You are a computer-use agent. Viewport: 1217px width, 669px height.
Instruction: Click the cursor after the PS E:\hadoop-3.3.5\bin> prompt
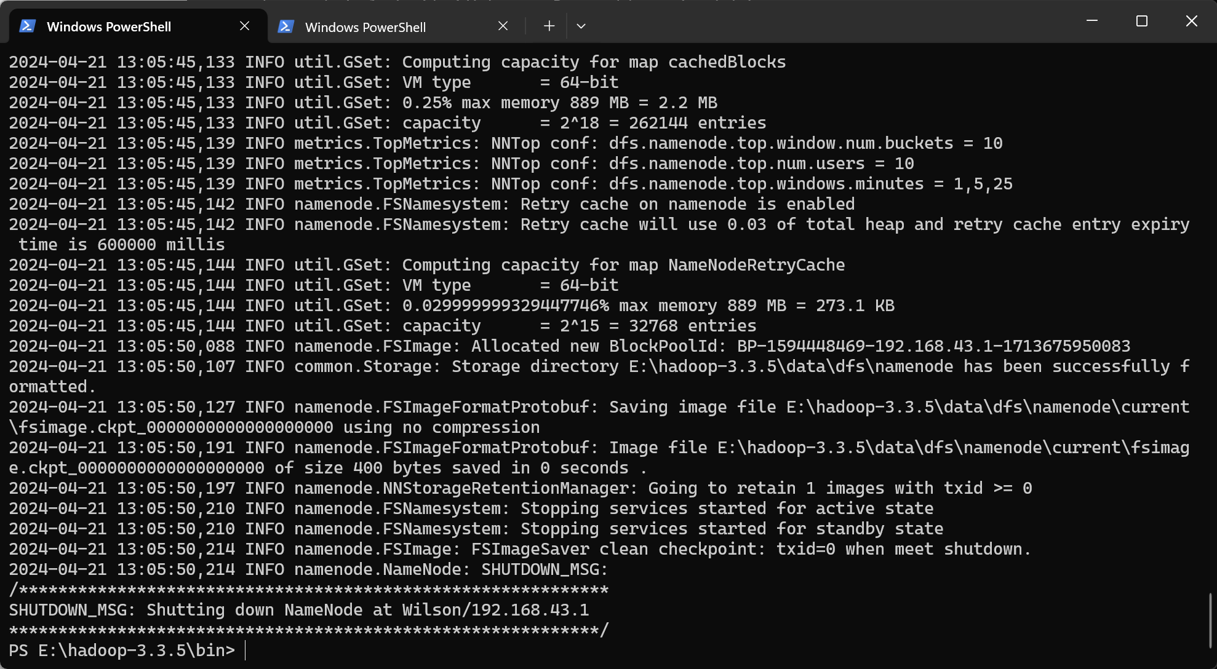tap(245, 651)
